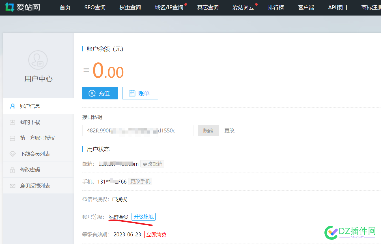Viewport: 381px width, 244px height.
Task: Click the yen coin icon on 充值 button
Action: (x=92, y=93)
